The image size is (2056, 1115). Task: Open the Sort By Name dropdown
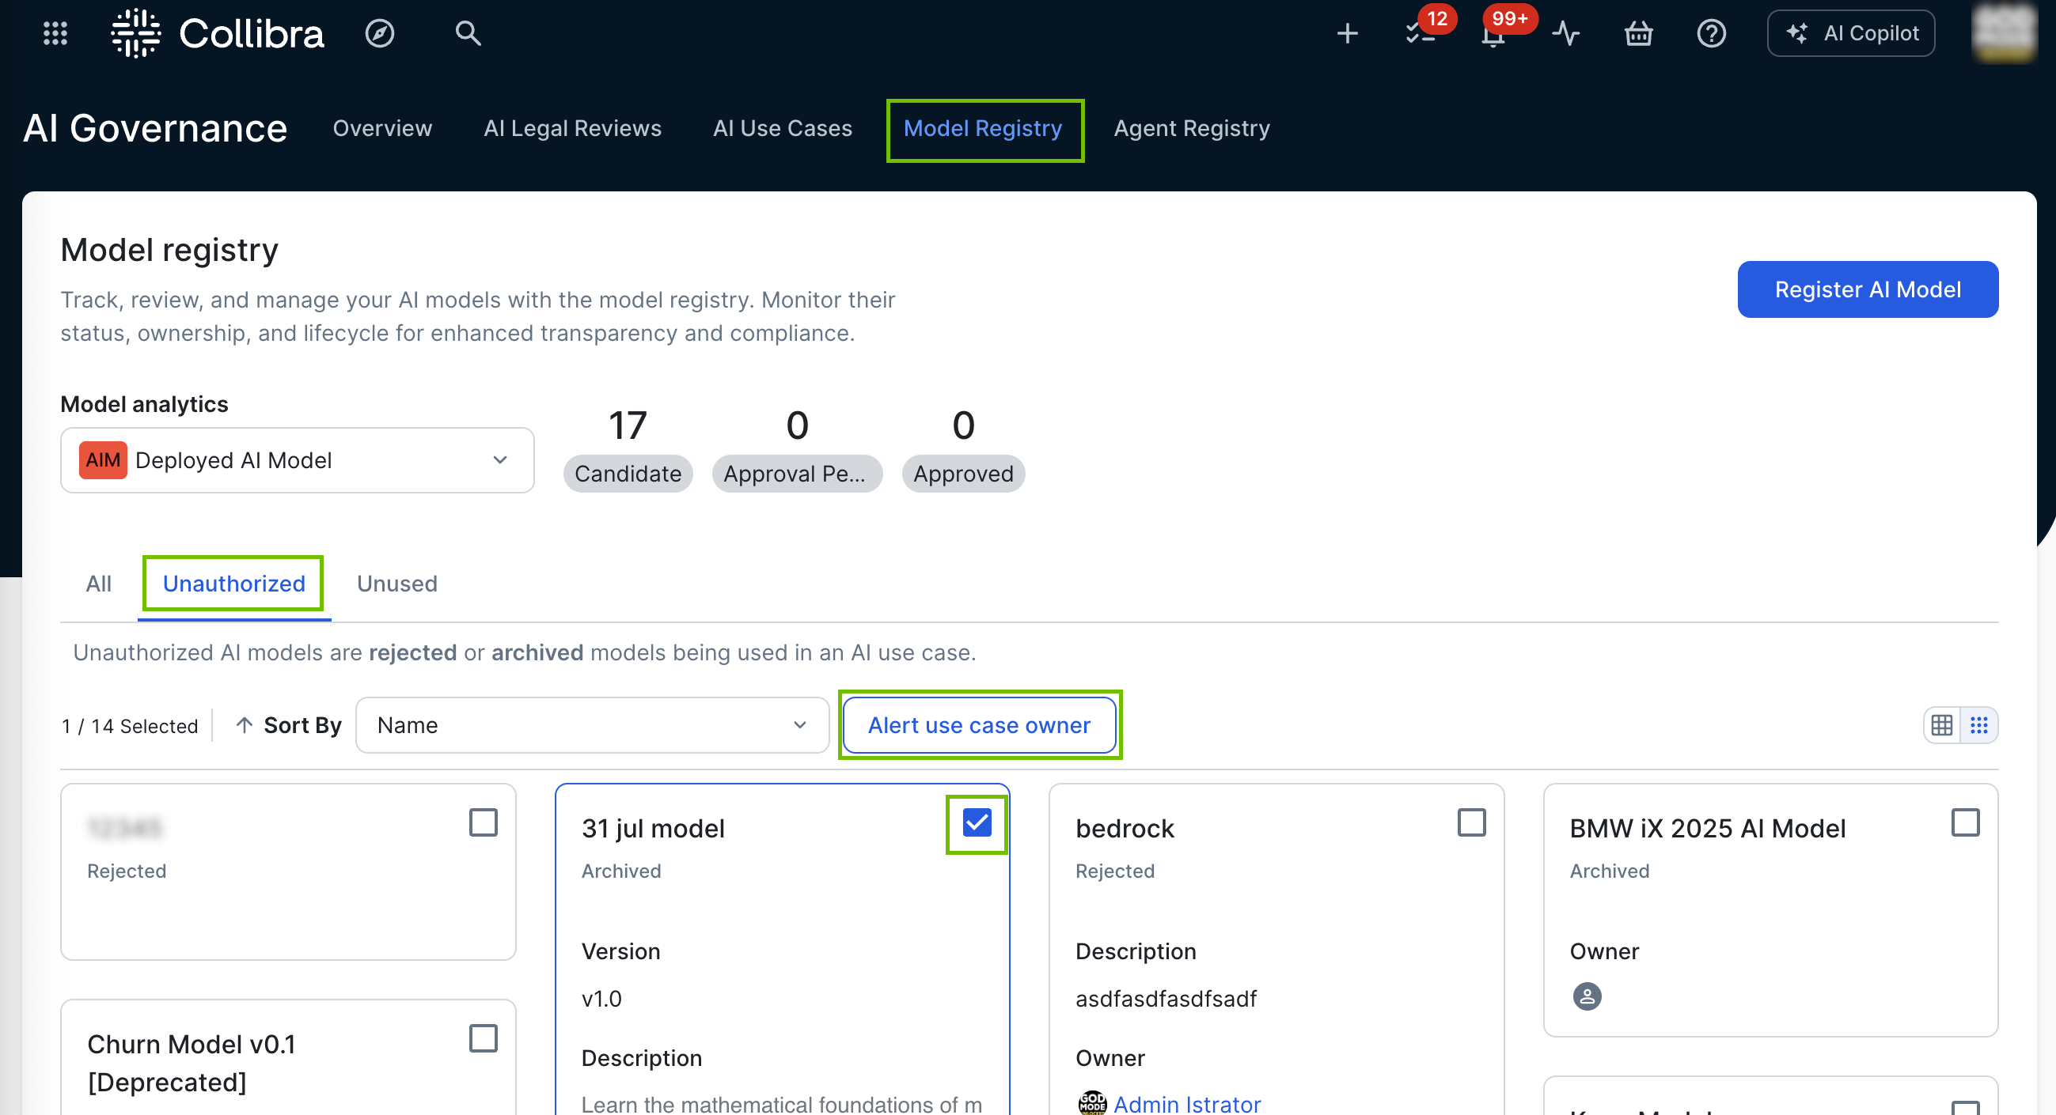tap(591, 725)
